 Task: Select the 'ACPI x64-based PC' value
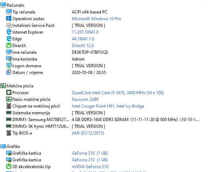click(x=90, y=12)
